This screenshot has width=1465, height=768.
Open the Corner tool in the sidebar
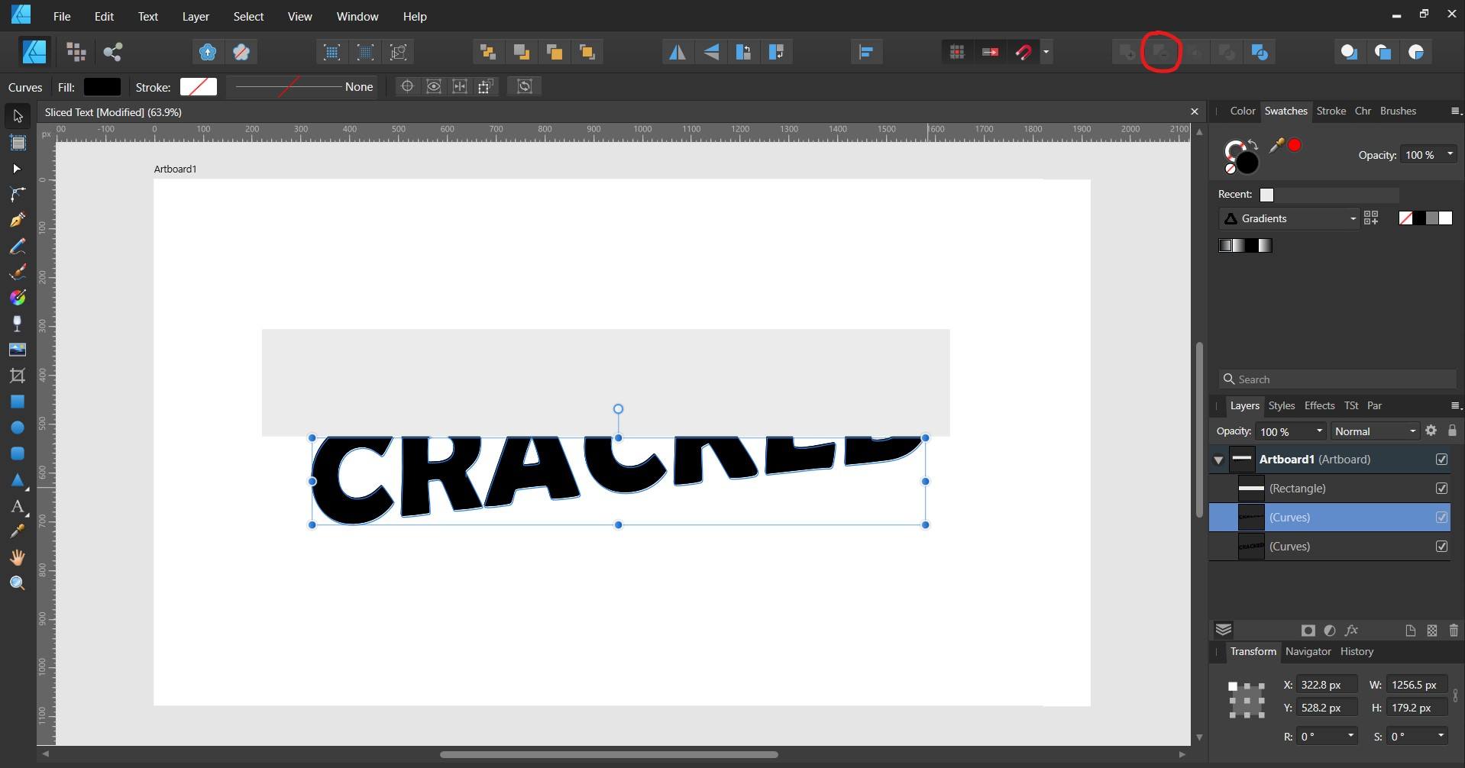(17, 195)
